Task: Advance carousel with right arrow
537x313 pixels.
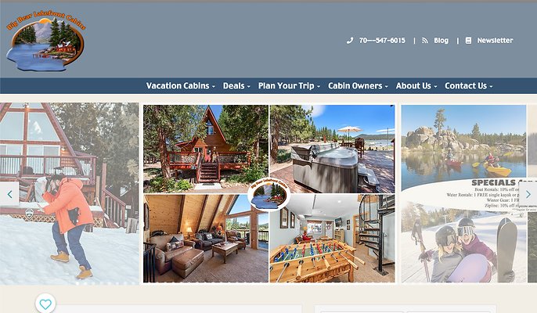Action: coord(528,194)
